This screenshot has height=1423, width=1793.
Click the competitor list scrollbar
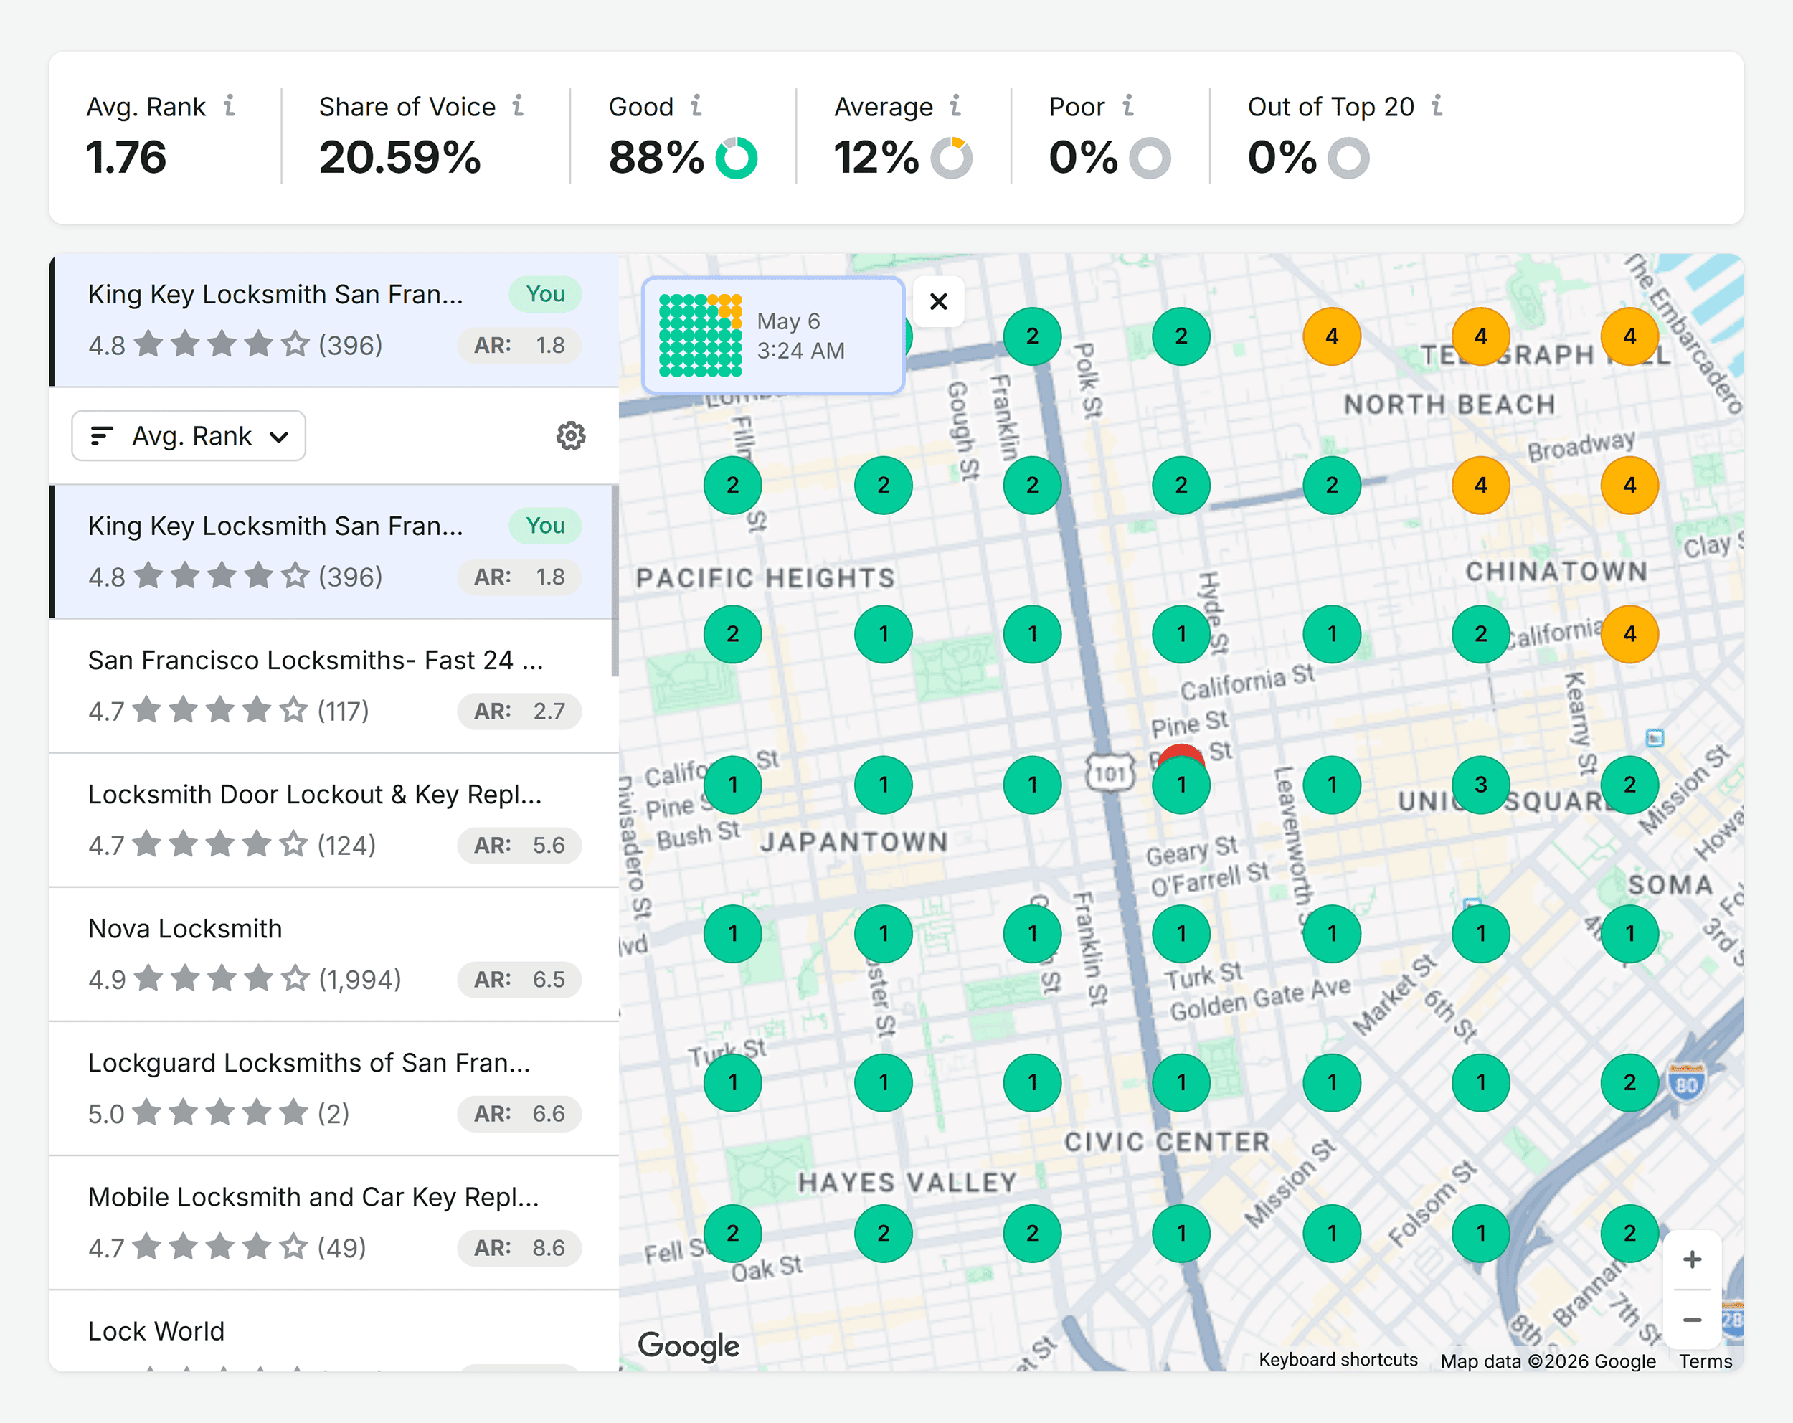[615, 582]
